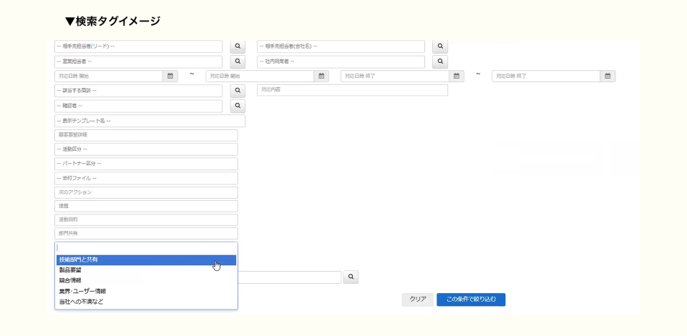
Task: Click search icon next to 確認者 field
Action: (x=238, y=107)
